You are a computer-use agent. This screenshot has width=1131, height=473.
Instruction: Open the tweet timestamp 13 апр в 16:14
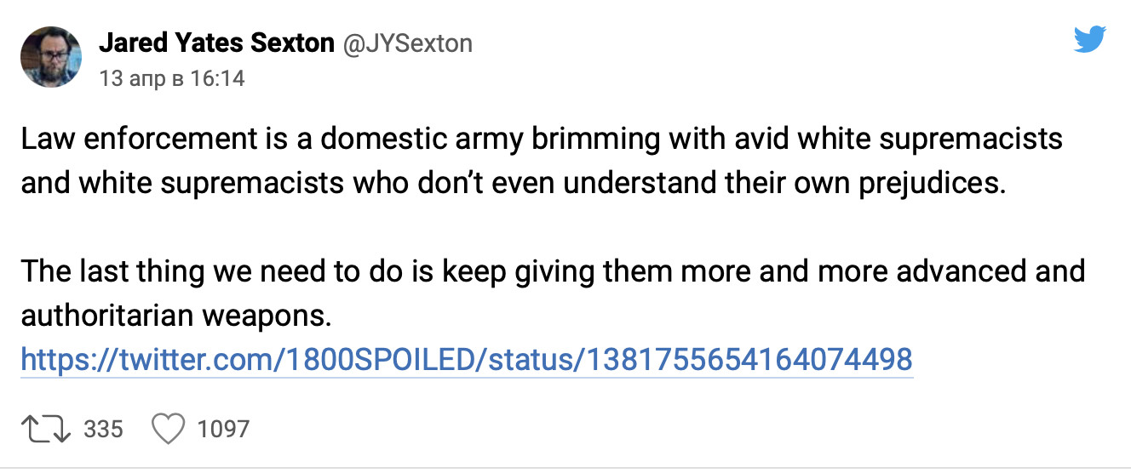171,78
